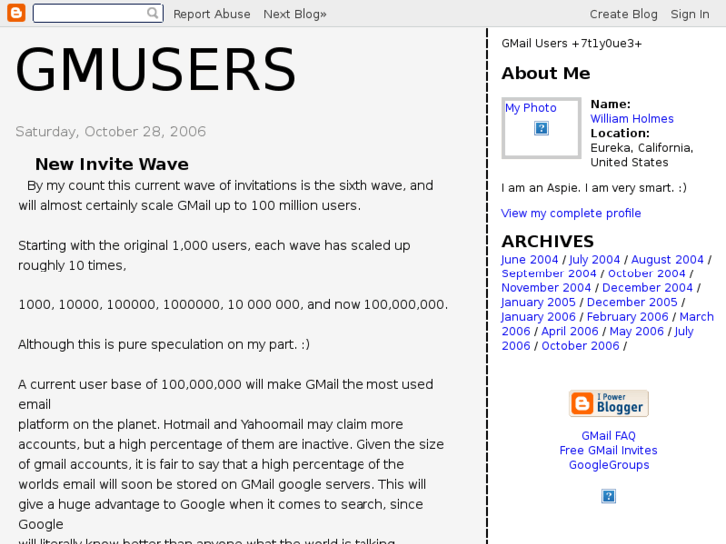Open the January 2005 archive

tap(538, 302)
